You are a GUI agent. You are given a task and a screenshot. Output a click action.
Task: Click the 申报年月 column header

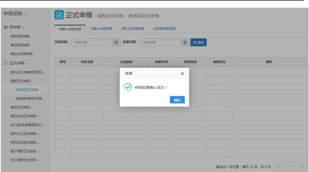tap(162, 62)
